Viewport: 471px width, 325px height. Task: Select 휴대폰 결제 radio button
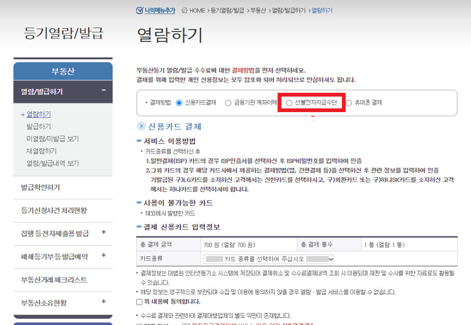pyautogui.click(x=349, y=103)
